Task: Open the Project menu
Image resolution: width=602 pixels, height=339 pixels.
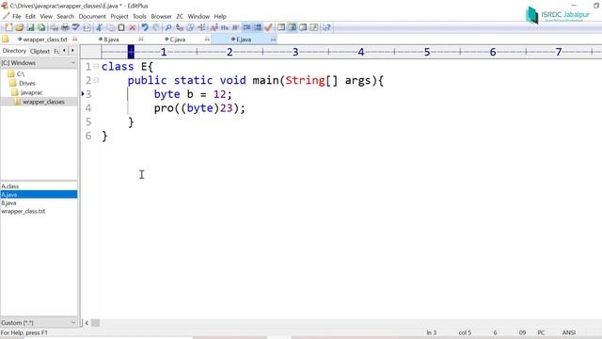Action: (x=119, y=17)
